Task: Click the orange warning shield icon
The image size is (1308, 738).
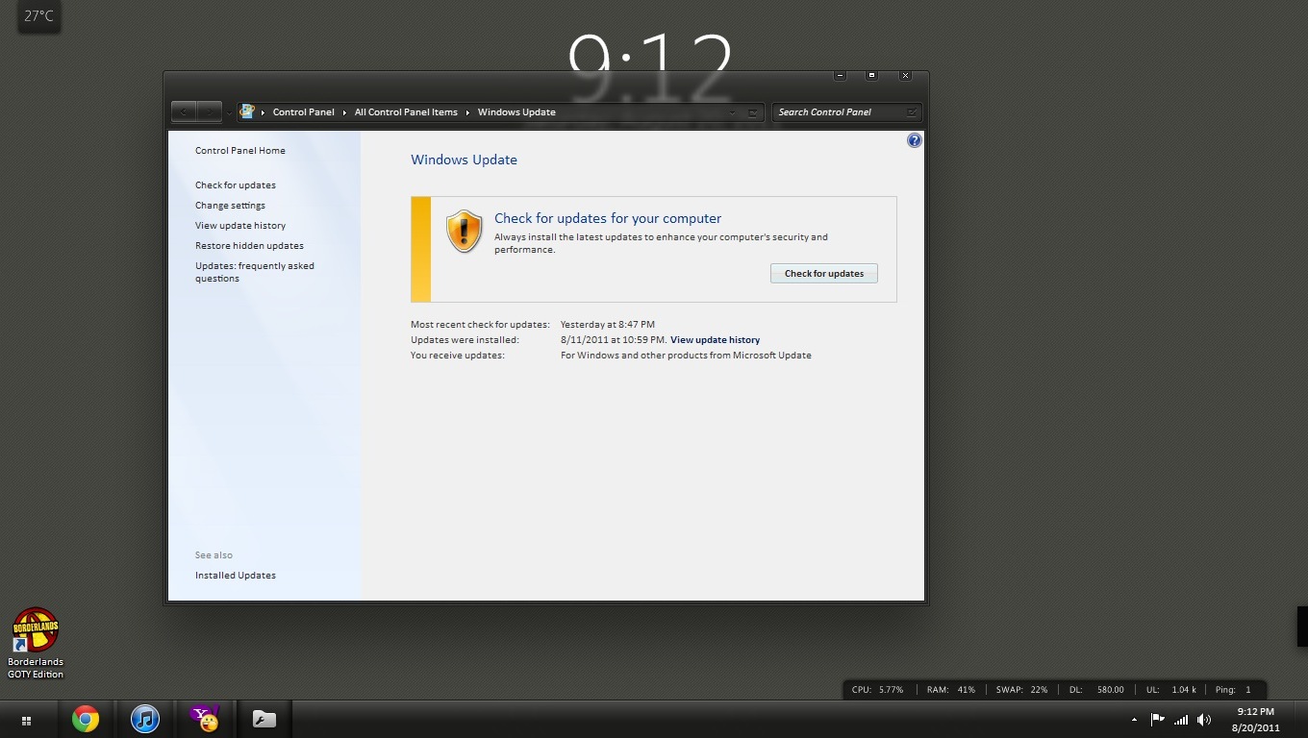Action: [464, 232]
